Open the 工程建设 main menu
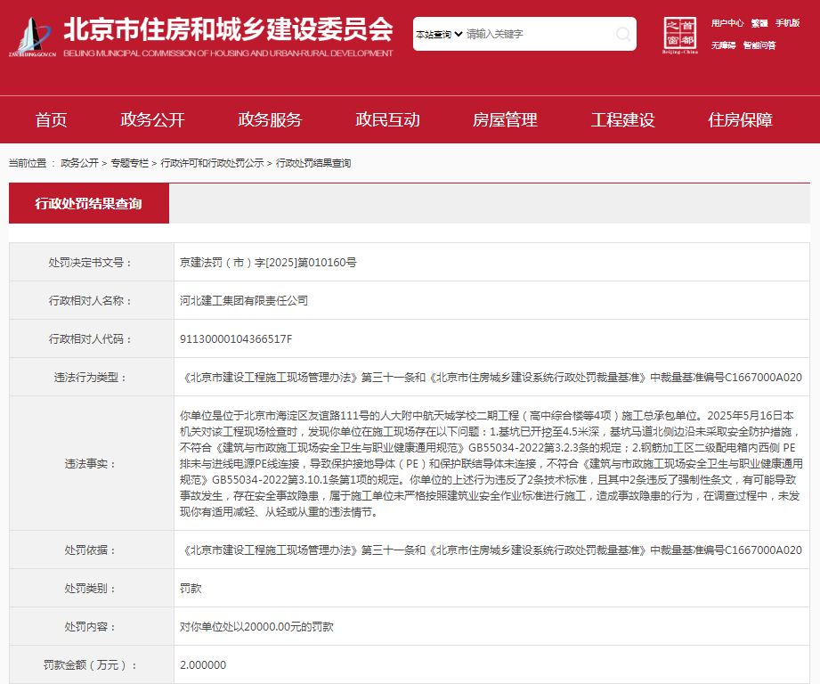820x684 pixels. (623, 119)
